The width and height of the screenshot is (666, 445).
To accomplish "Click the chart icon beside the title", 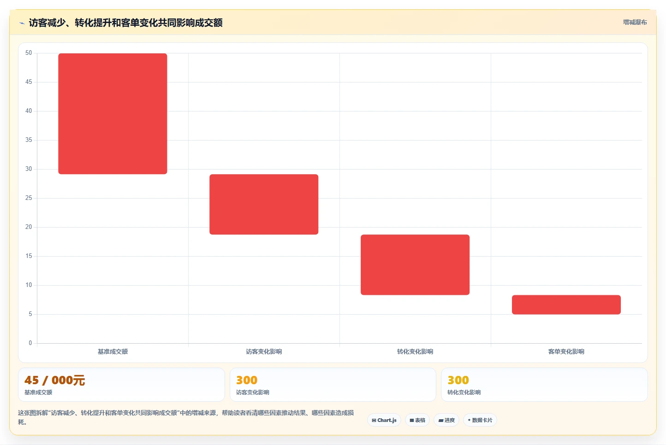I will [22, 23].
